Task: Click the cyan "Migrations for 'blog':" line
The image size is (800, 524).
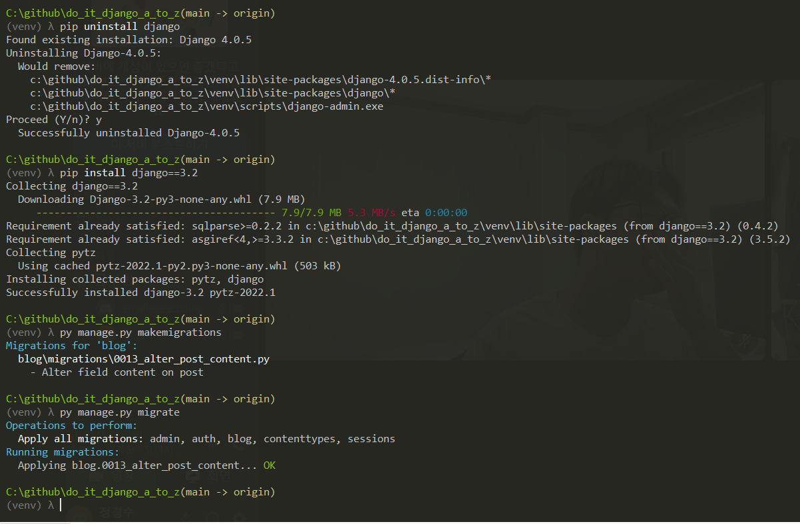Action: pyautogui.click(x=72, y=346)
